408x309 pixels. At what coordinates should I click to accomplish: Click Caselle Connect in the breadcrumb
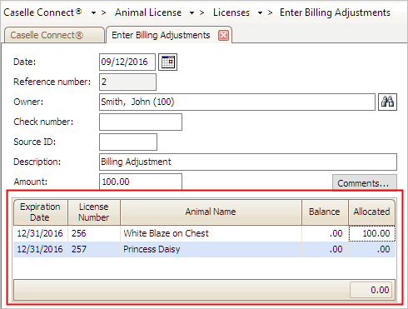[x=42, y=12]
